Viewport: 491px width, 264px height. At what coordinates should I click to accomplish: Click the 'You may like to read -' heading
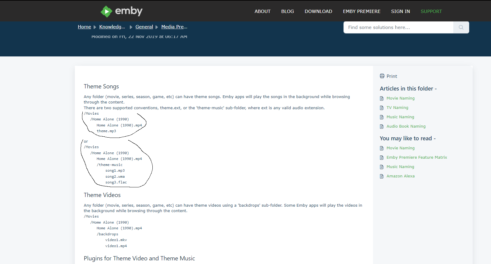point(408,138)
